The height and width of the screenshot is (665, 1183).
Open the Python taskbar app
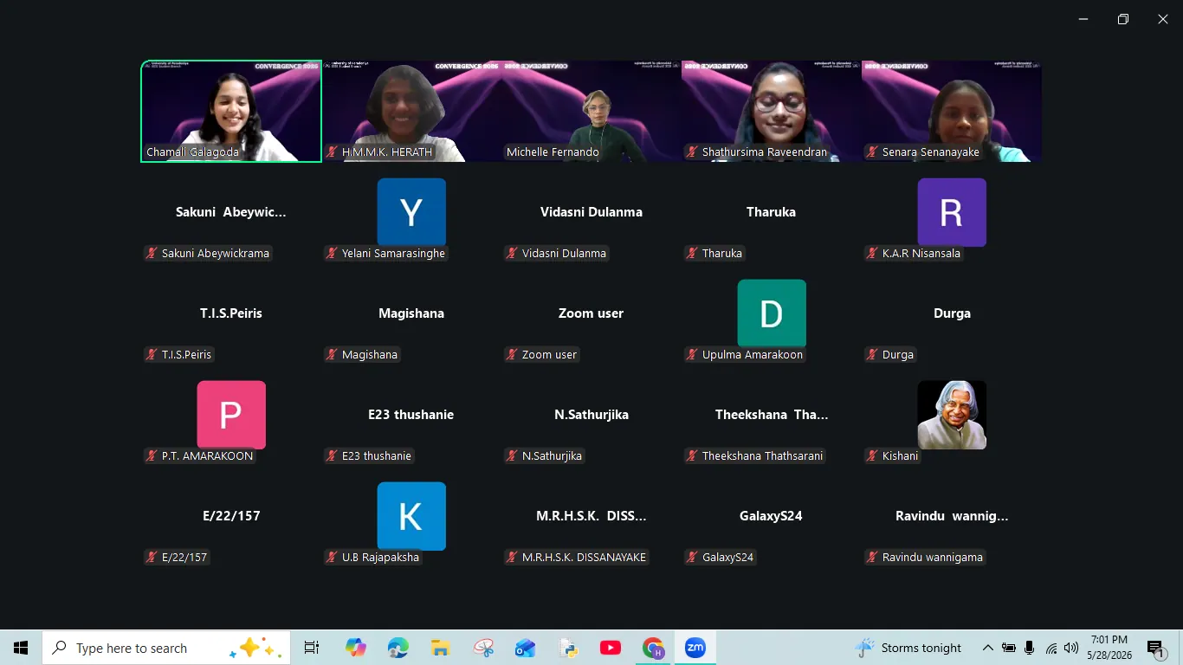568,648
